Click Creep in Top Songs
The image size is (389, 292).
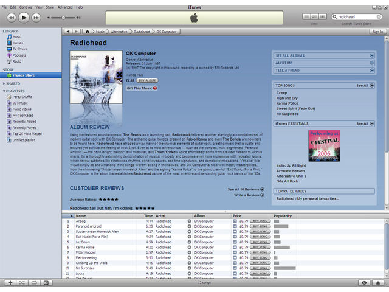coord(281,93)
